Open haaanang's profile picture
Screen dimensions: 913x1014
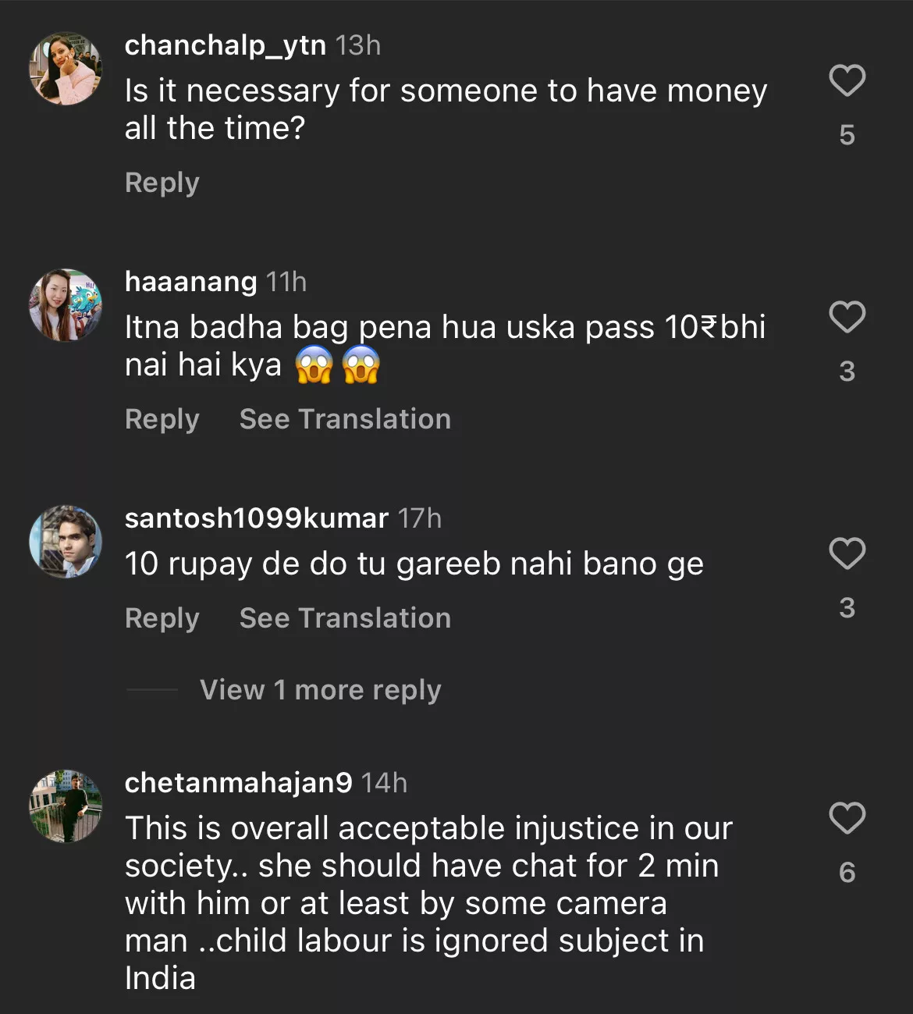pyautogui.click(x=66, y=305)
